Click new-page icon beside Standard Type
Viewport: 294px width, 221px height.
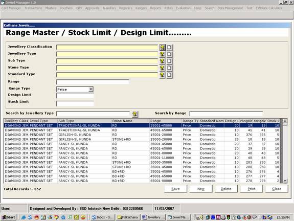click(x=169, y=75)
